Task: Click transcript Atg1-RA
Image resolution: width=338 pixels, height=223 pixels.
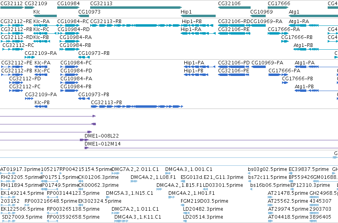Action: tap(299, 21)
